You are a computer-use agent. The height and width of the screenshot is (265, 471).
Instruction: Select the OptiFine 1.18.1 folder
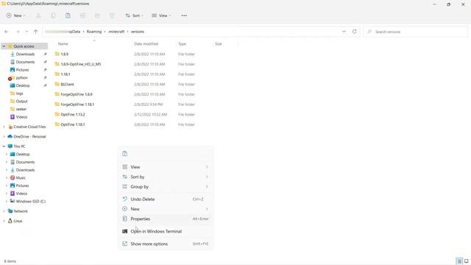[x=72, y=124]
